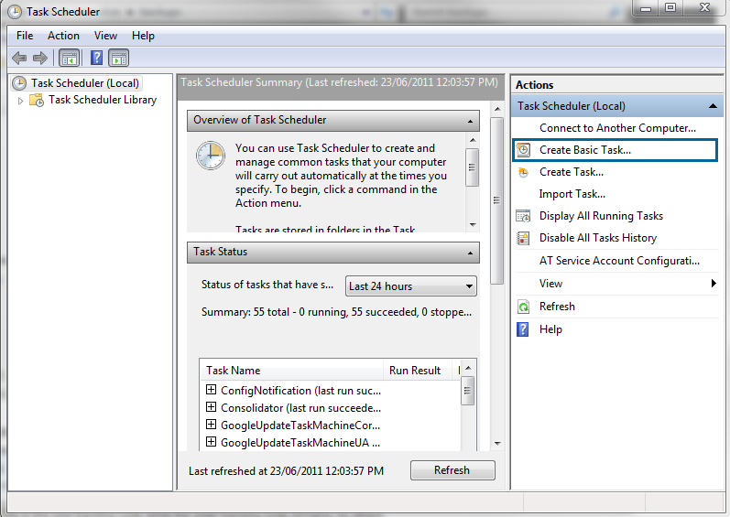The image size is (730, 517).
Task: Expand the GoogleUpdateTaskMachineCore task row
Action: pyautogui.click(x=211, y=425)
